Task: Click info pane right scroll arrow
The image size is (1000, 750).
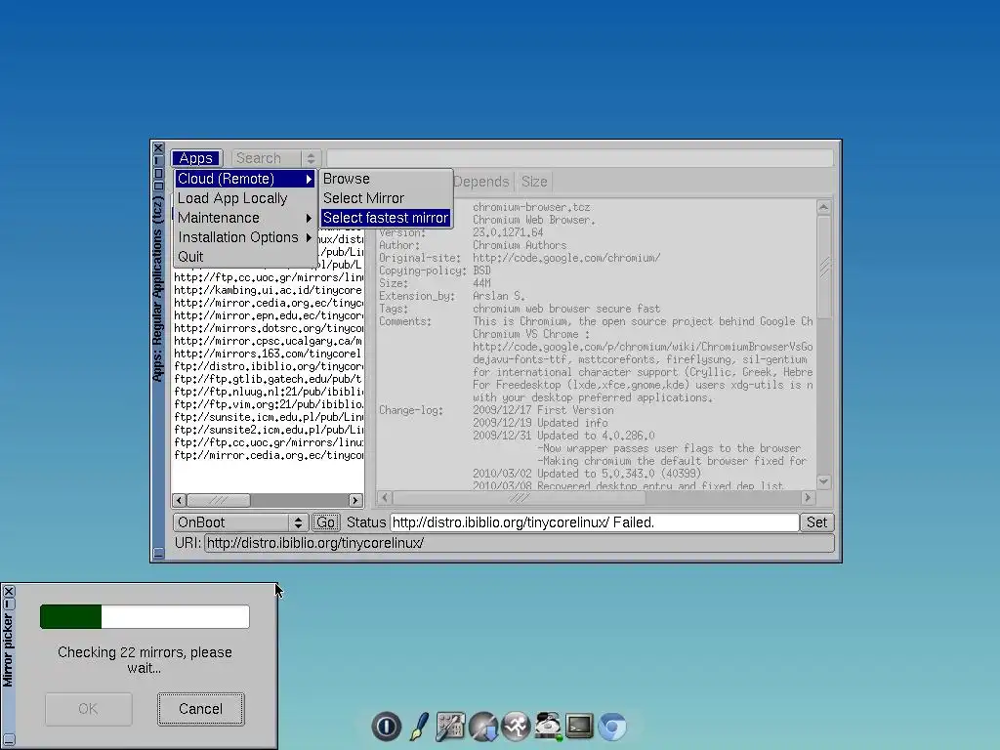Action: tap(808, 497)
